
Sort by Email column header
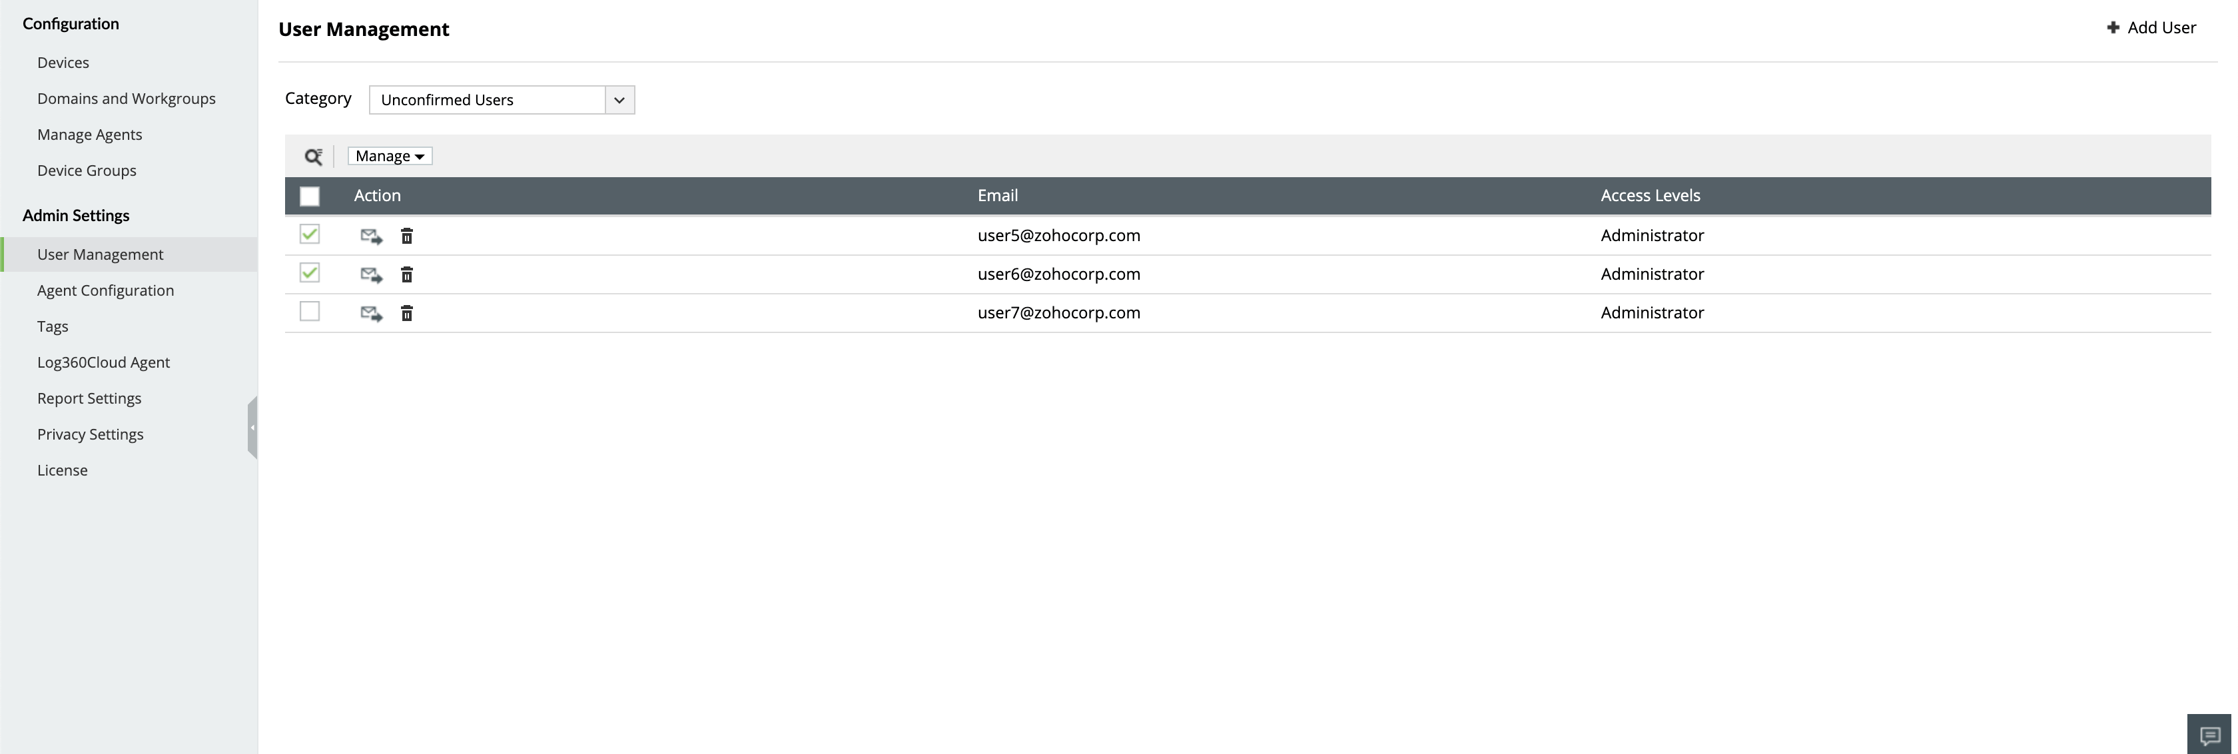pos(997,195)
